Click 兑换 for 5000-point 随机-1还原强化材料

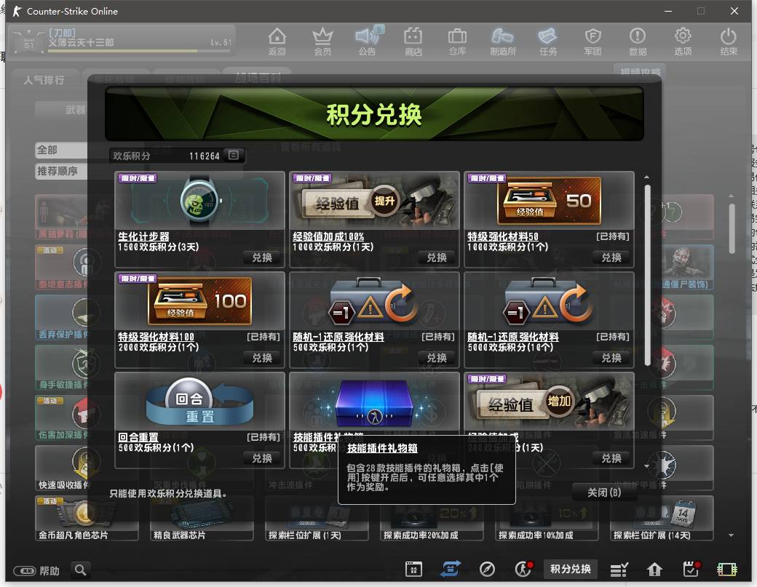(611, 358)
